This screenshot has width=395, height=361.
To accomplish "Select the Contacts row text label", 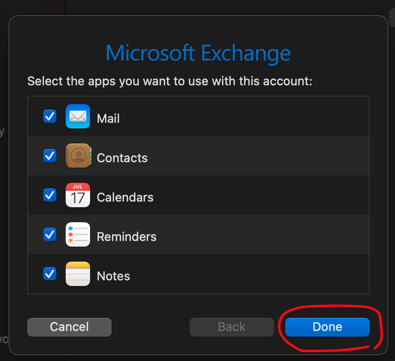I will (x=122, y=158).
